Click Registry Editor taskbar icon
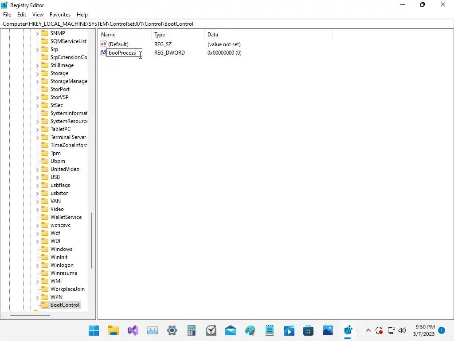 point(348,330)
